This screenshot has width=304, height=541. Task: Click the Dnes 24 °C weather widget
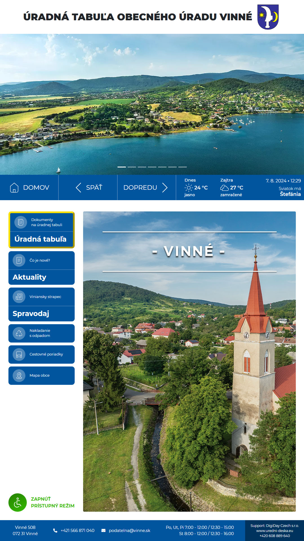click(x=196, y=187)
